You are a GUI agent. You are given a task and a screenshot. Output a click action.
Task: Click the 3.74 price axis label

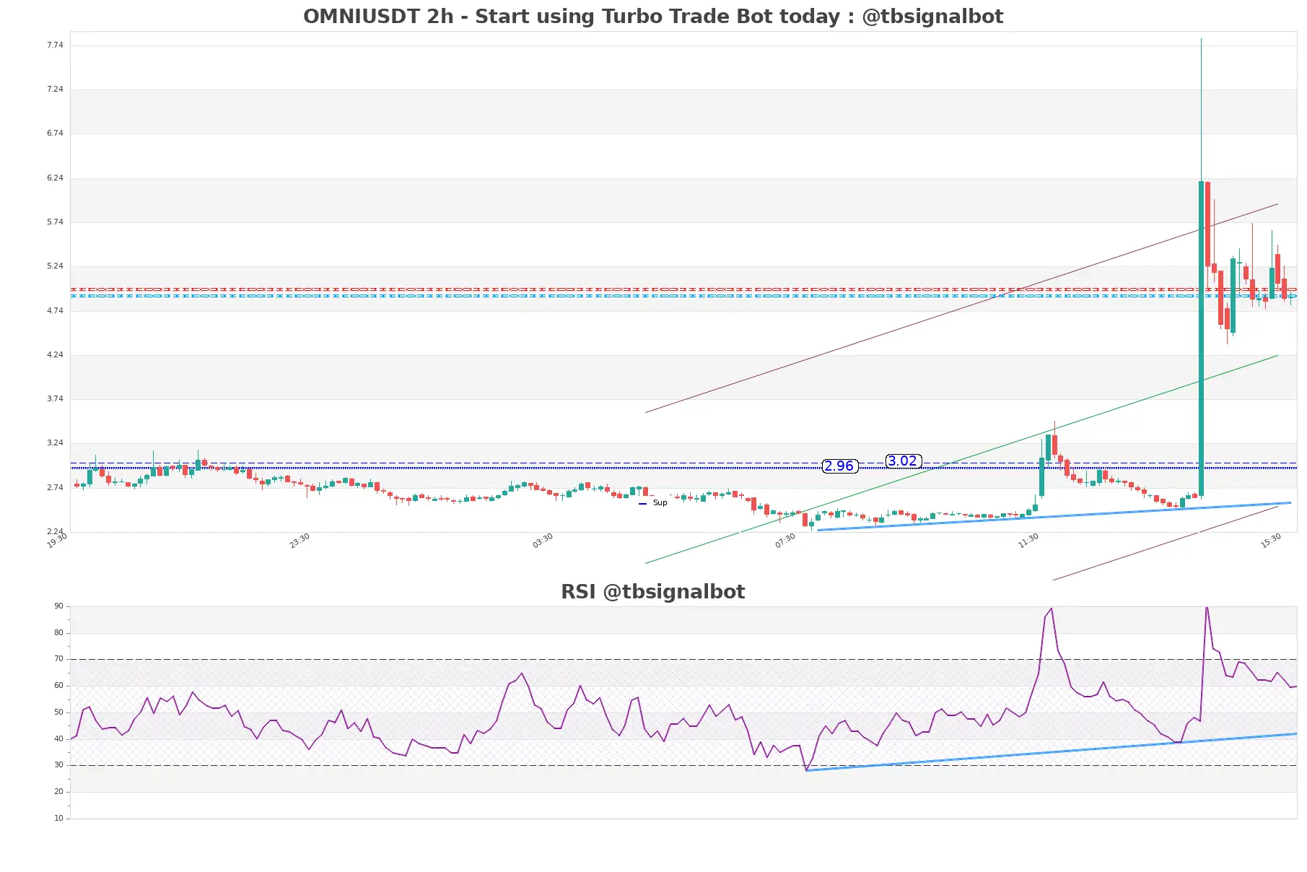[55, 399]
